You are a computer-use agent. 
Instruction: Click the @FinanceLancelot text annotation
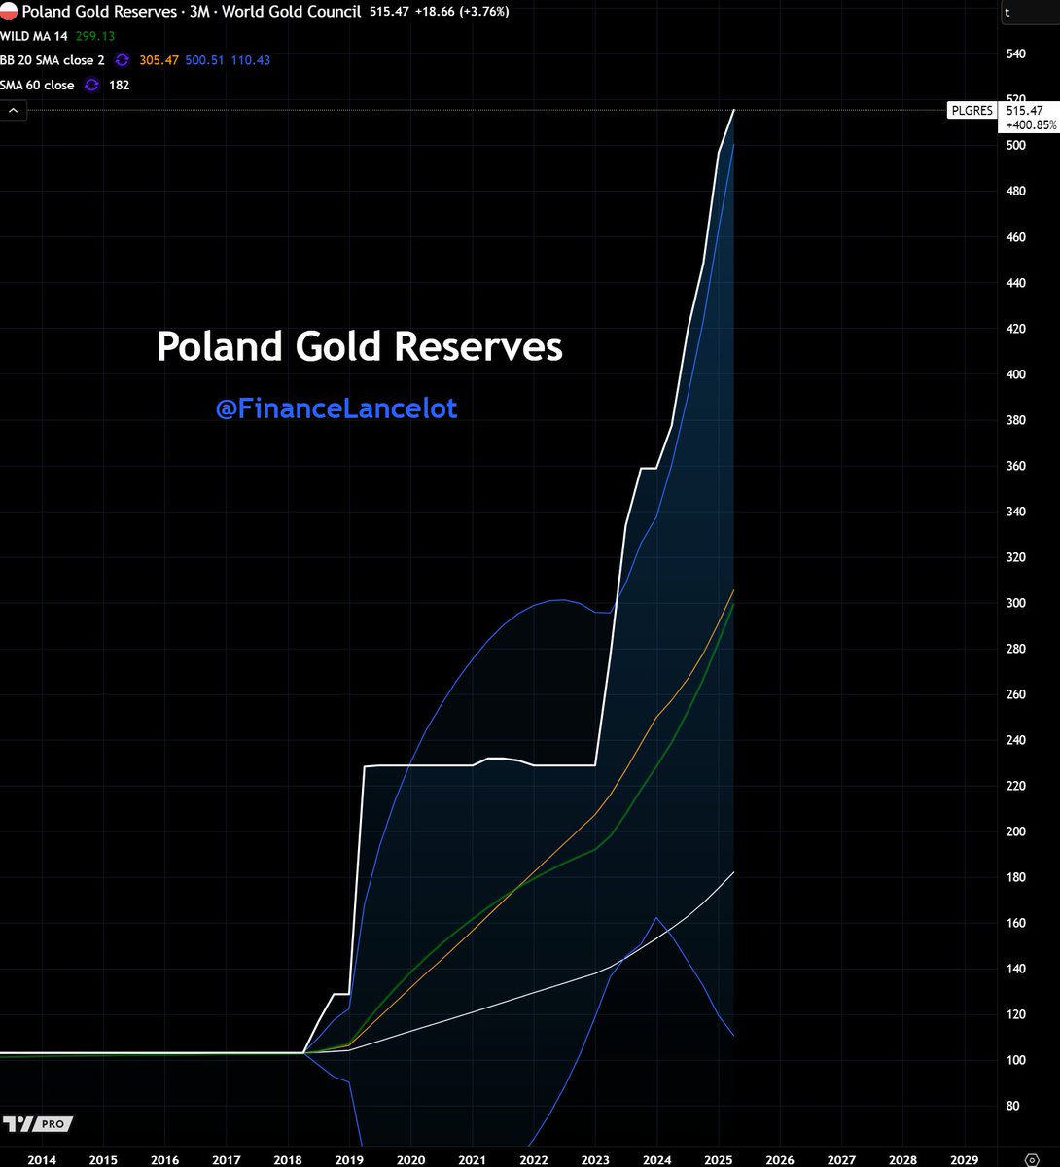pyautogui.click(x=336, y=409)
